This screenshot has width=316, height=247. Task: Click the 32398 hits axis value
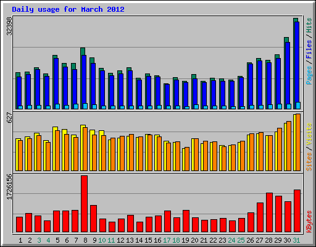(x=9, y=26)
